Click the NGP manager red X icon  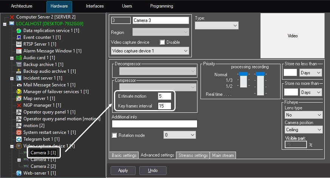click(x=19, y=105)
